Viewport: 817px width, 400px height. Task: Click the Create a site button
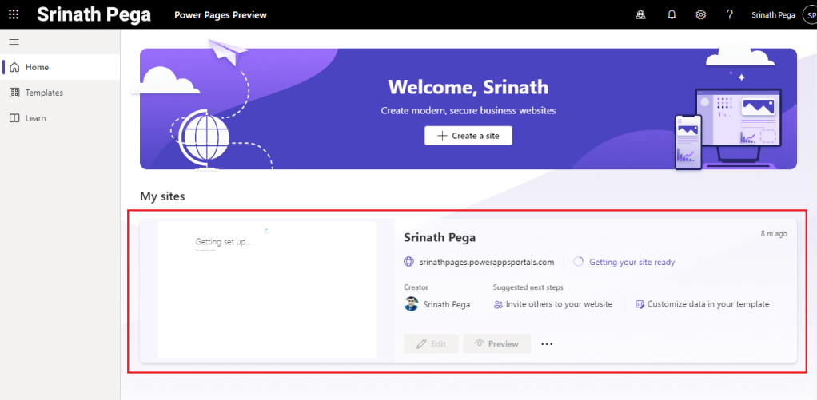(468, 136)
